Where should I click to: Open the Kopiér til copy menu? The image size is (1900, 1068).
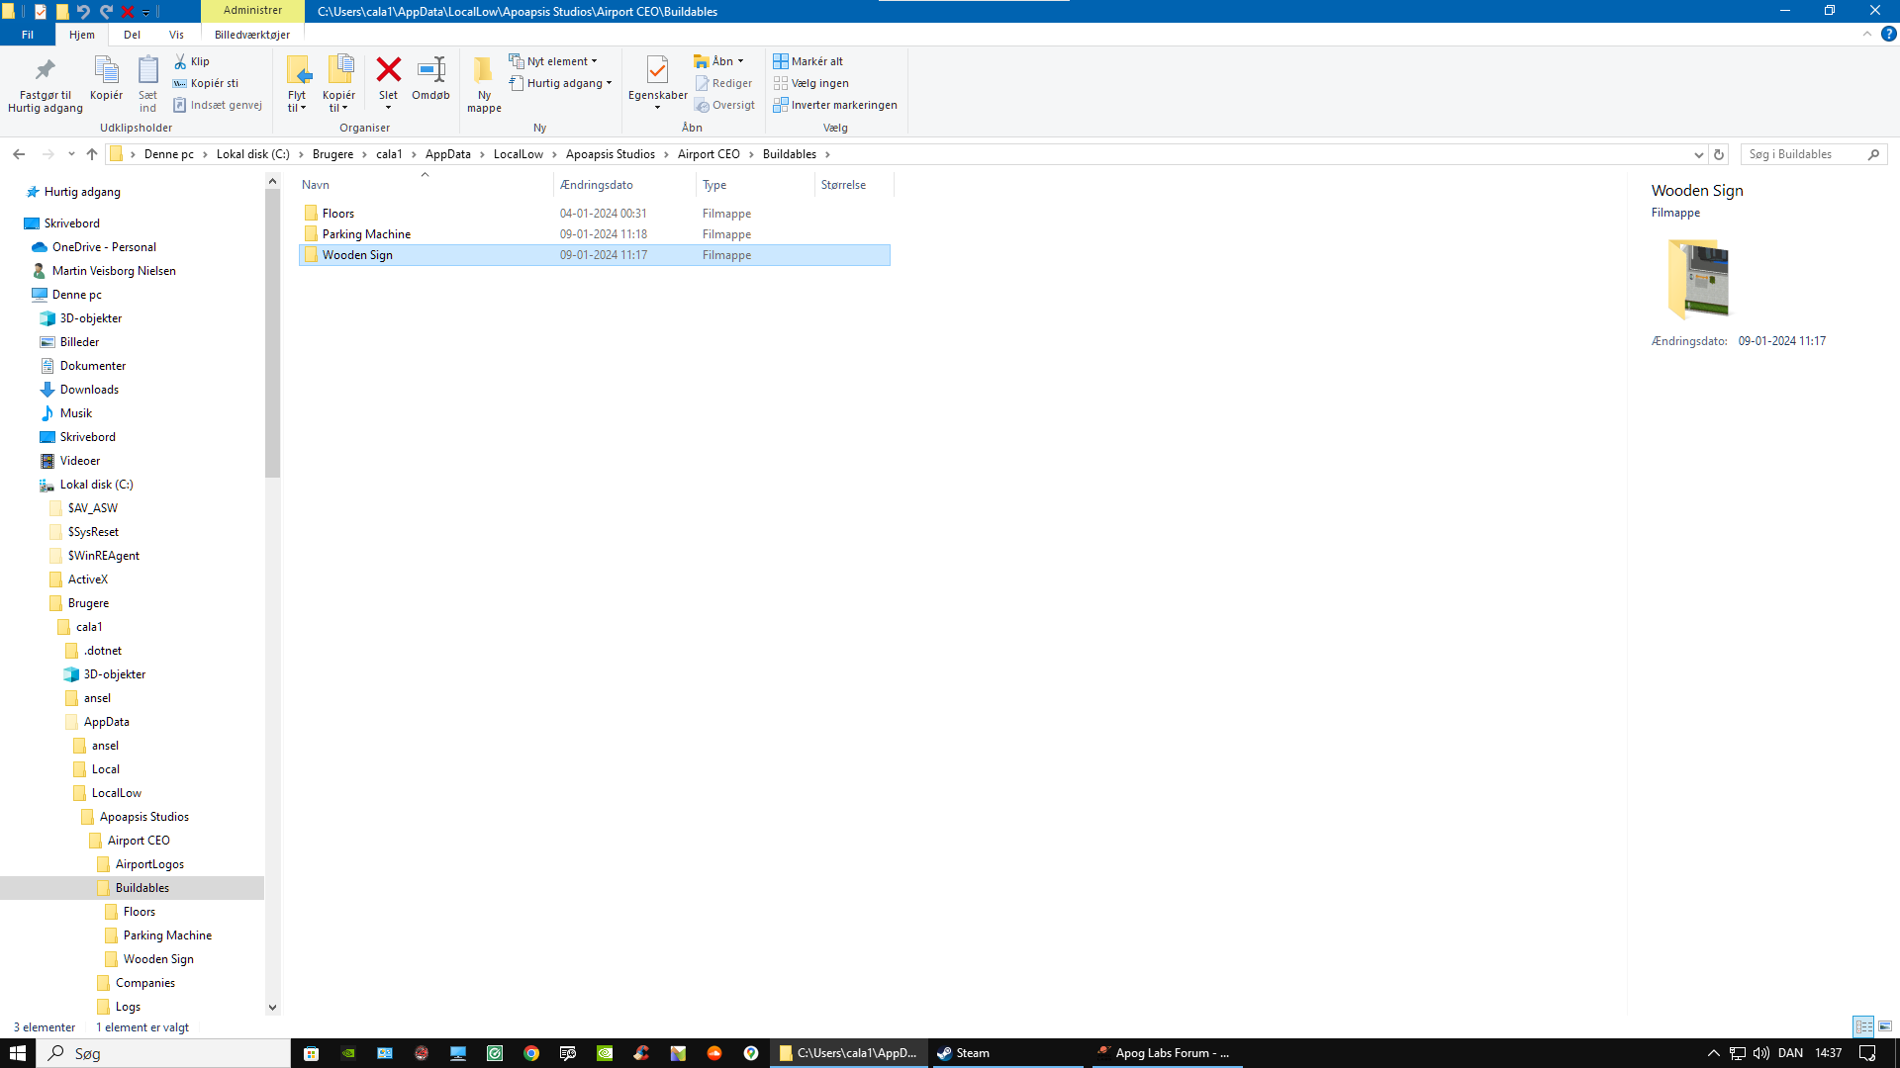click(338, 85)
